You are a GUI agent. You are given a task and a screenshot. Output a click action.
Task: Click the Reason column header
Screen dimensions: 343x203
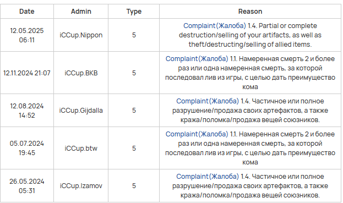(x=250, y=12)
